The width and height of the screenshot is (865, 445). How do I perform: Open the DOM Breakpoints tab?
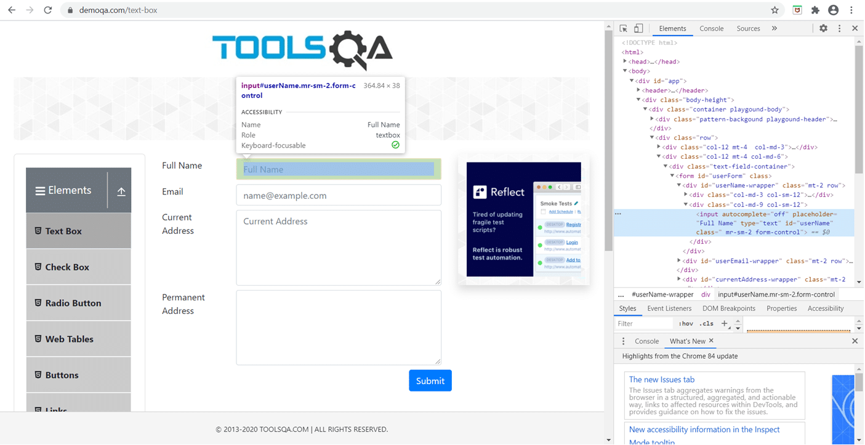[729, 308]
